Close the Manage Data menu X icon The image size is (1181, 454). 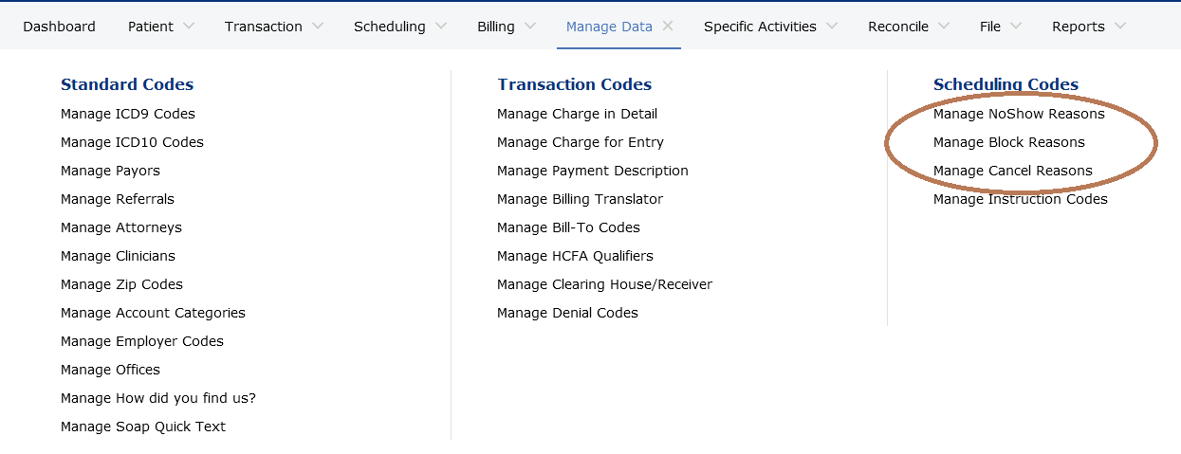668,27
